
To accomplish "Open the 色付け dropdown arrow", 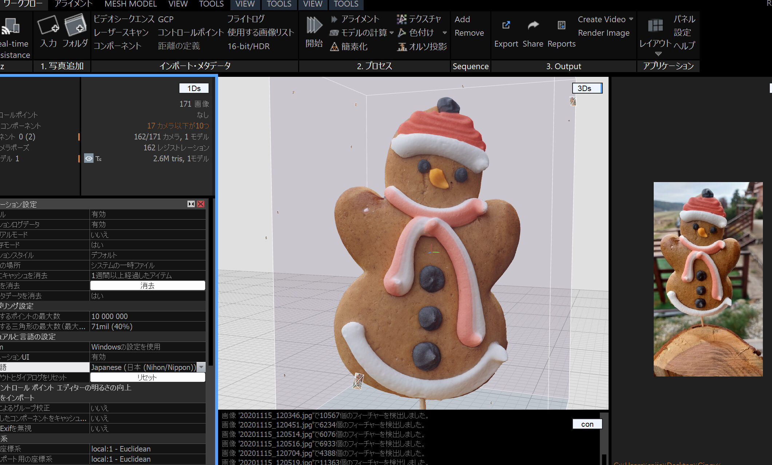I will click(445, 32).
